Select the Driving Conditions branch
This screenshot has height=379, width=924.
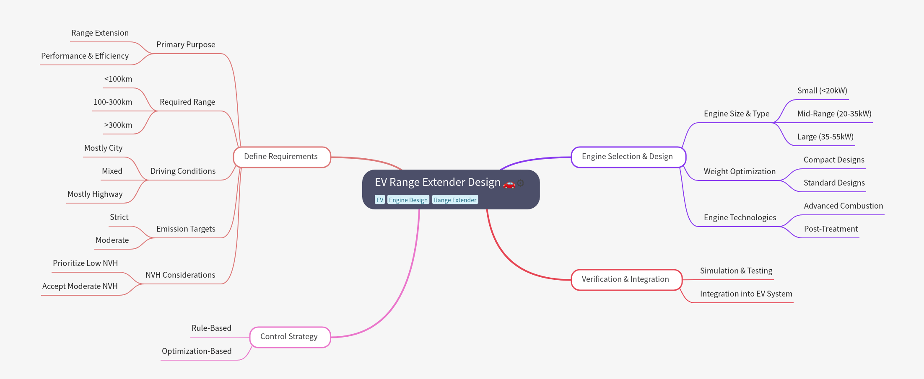183,171
